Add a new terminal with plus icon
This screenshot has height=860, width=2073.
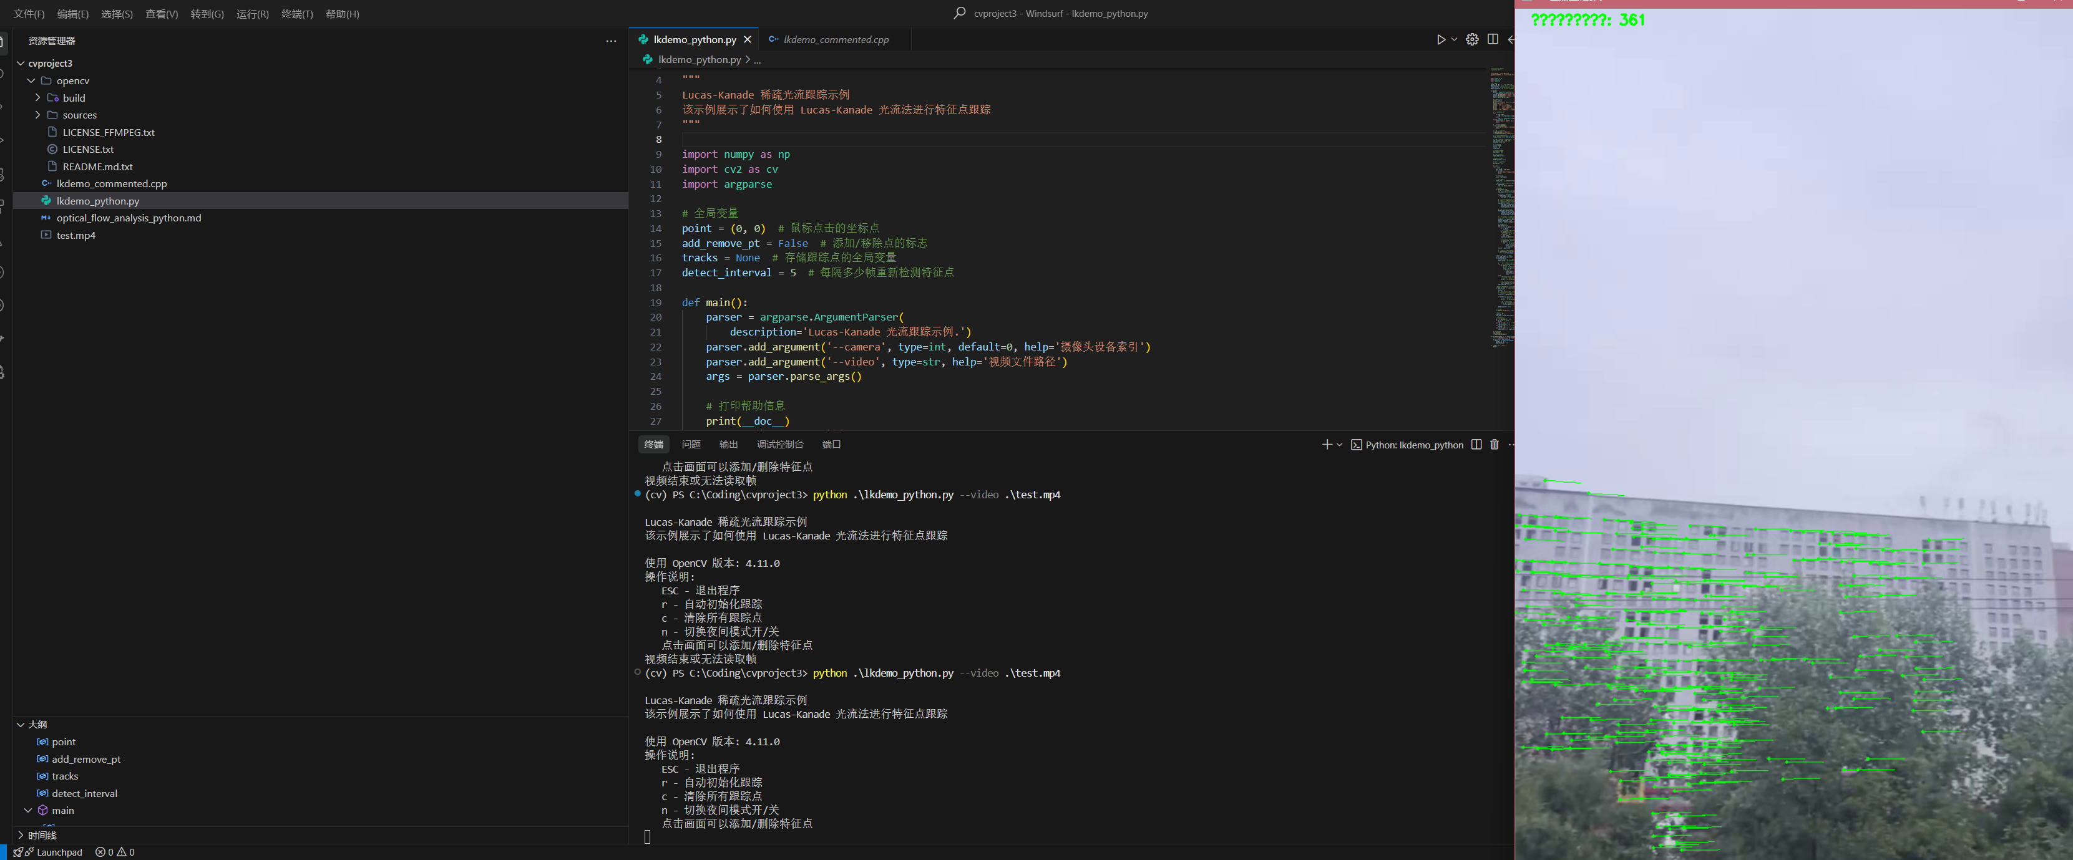click(x=1326, y=445)
